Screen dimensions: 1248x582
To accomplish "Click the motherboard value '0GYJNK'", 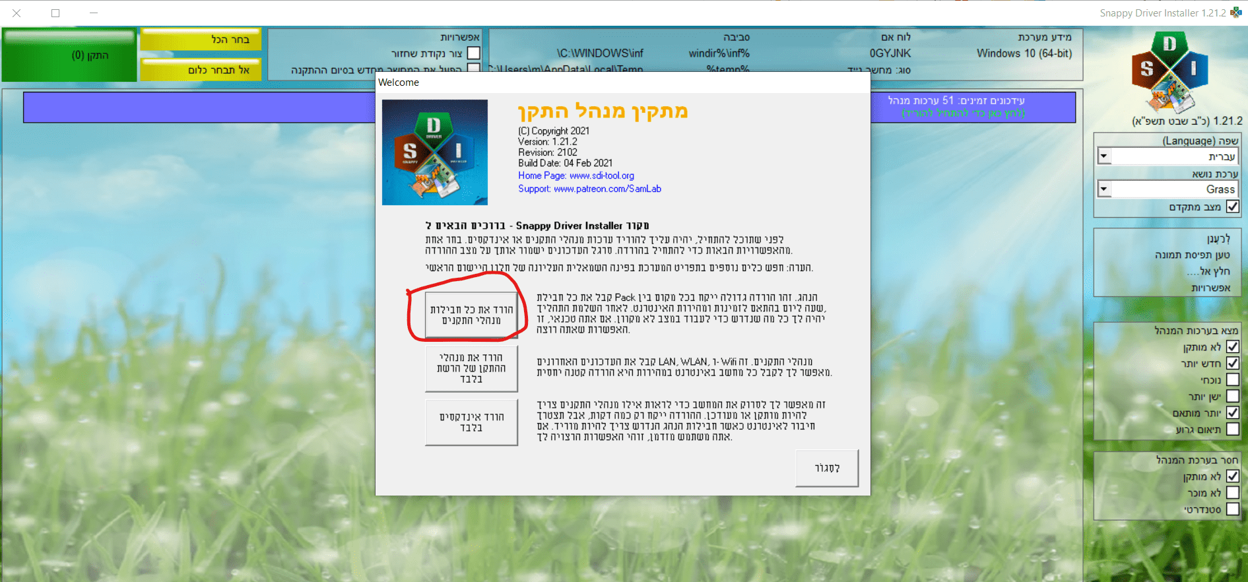I will [x=890, y=53].
